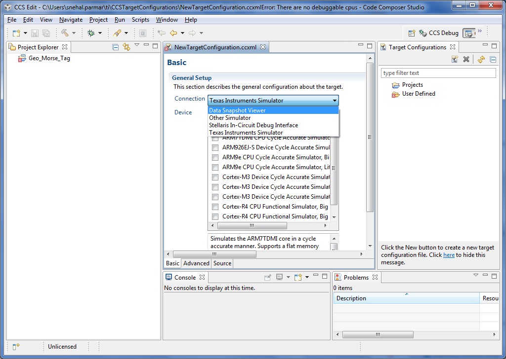Click the type filter text field
Viewport: 506px width, 359px height.
tap(438, 73)
